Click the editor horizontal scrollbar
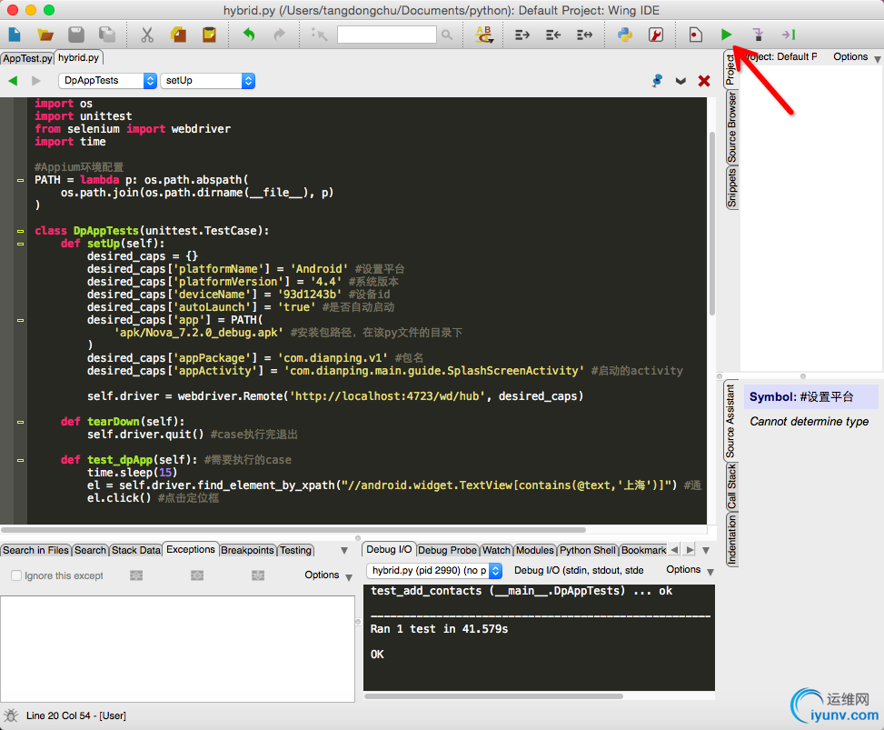Screen dimensions: 884x730 click(x=293, y=530)
